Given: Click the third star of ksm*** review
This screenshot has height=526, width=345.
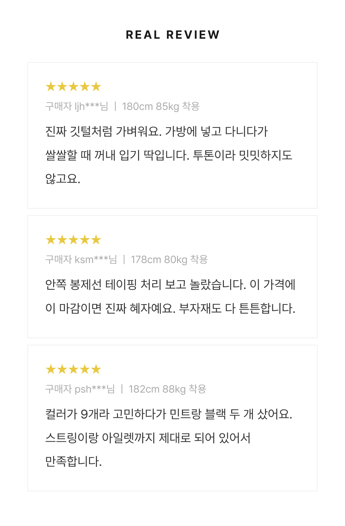Looking at the screenshot, I should coord(73,239).
